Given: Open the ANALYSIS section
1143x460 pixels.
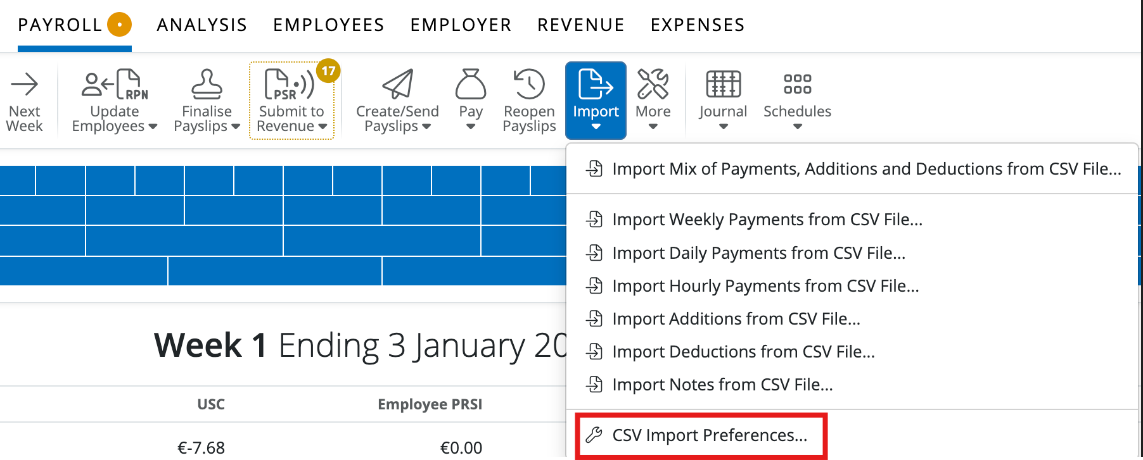Looking at the screenshot, I should click(x=201, y=25).
